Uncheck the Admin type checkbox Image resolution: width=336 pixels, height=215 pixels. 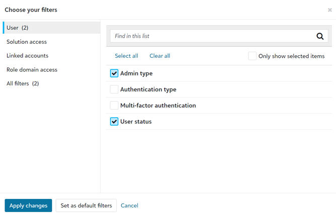[114, 73]
